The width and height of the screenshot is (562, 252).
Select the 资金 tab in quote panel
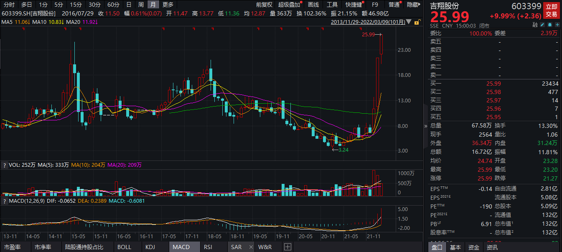[x=473, y=247]
